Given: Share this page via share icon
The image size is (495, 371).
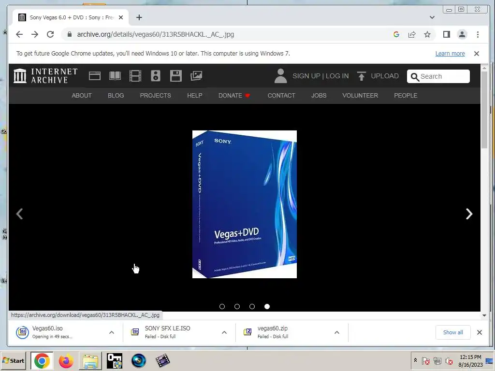Looking at the screenshot, I should (412, 34).
